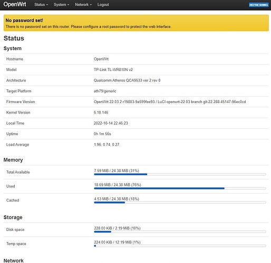271x263 pixels.
Task: Select load average '1.96, 0.74, 0.27'
Action: coord(107,145)
